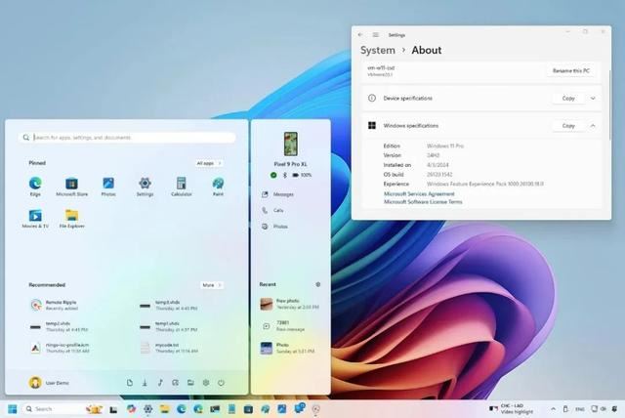Click Start menu search box
The height and width of the screenshot is (418, 625).
127,138
